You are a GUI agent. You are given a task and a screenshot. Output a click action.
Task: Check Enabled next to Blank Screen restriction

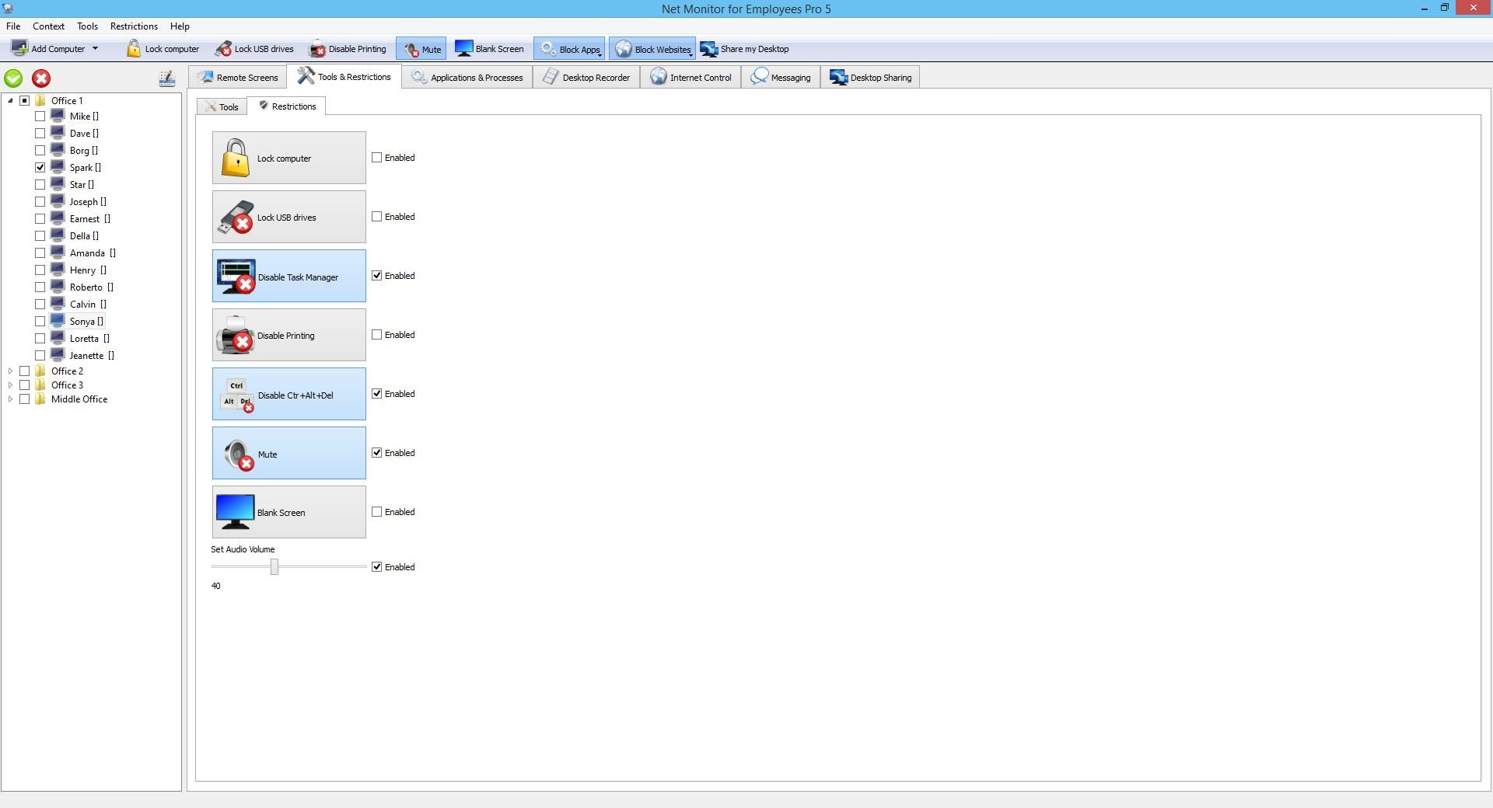(377, 512)
